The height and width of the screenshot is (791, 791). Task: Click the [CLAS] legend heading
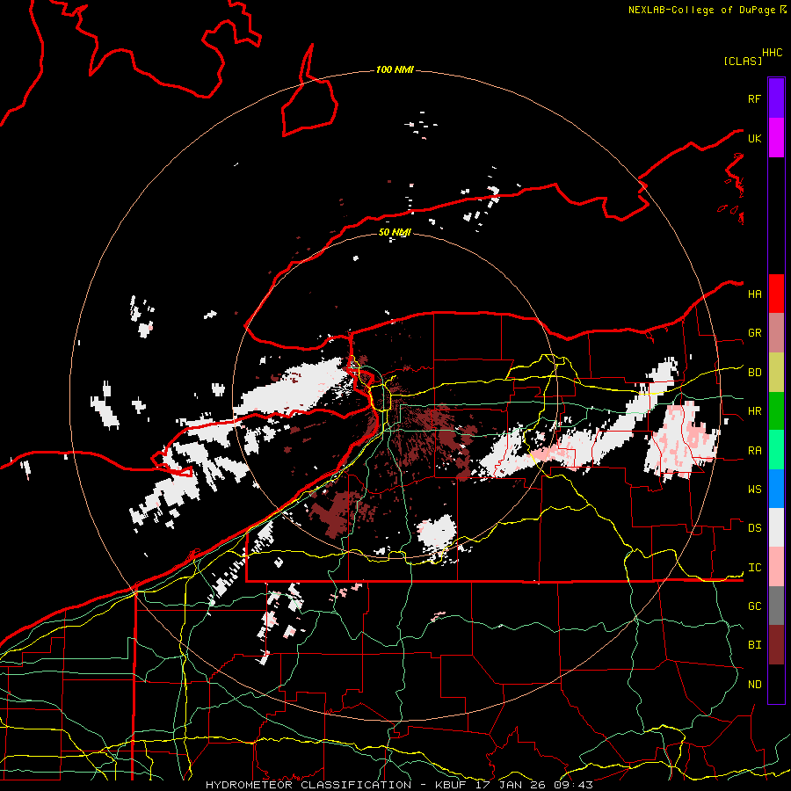point(743,61)
